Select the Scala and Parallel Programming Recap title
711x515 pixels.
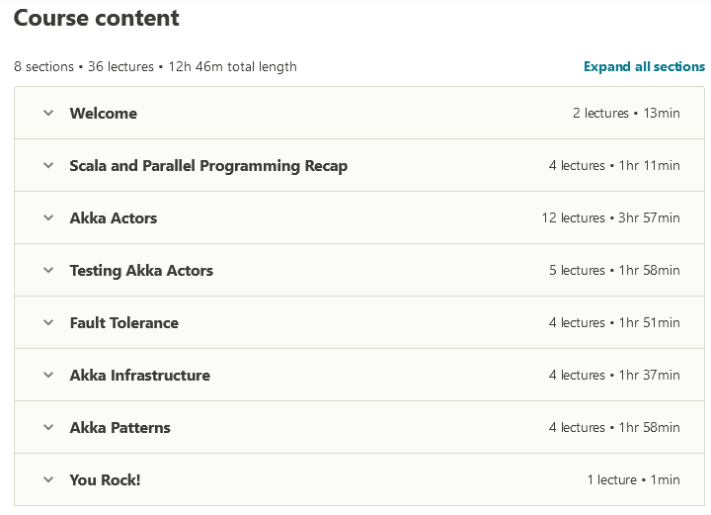point(208,166)
